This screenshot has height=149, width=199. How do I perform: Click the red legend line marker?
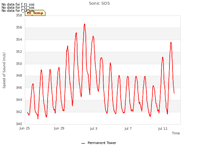coord(83,143)
